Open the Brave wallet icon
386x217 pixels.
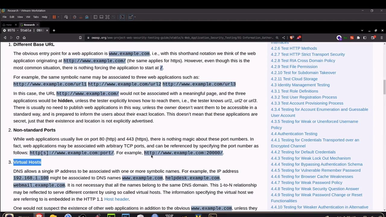[373, 38]
